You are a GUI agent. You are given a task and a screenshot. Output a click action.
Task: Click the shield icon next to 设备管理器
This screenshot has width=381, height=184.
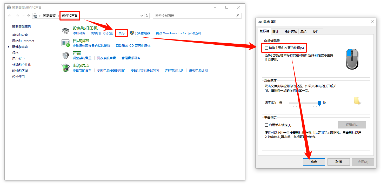[x=132, y=33]
